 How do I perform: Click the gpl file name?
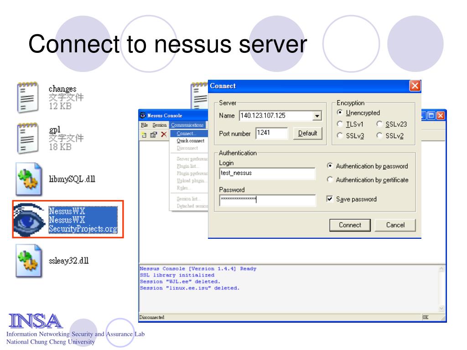[55, 130]
